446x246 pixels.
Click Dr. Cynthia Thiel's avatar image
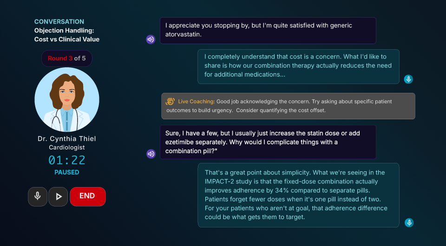pyautogui.click(x=67, y=99)
